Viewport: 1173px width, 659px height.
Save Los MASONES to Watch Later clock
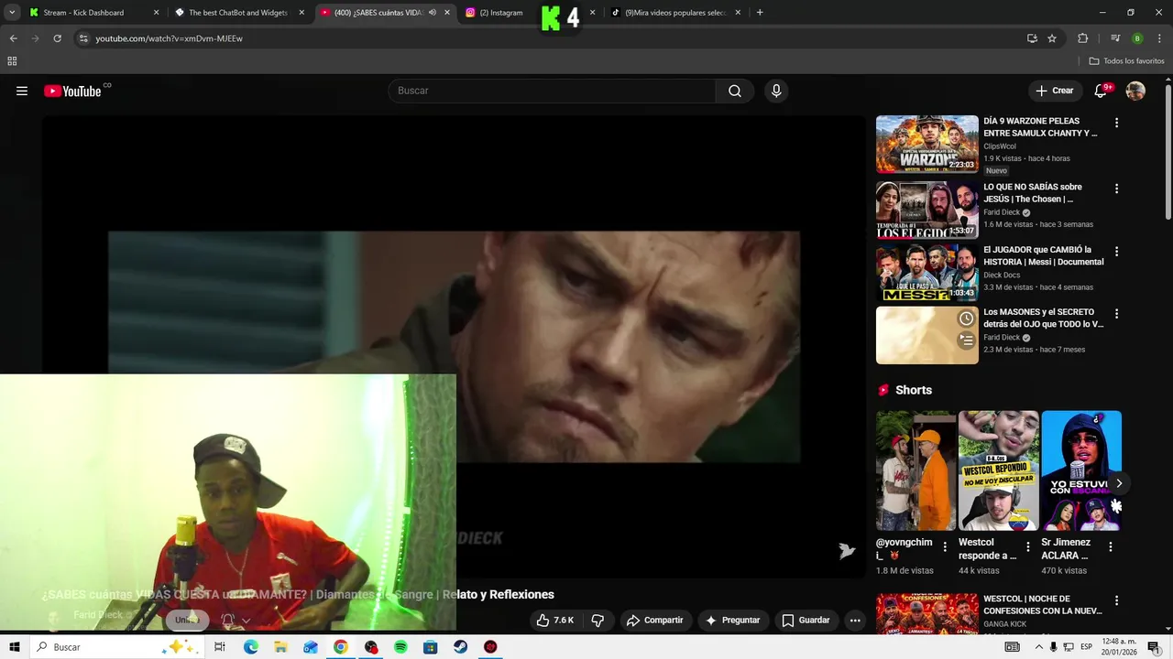(966, 319)
